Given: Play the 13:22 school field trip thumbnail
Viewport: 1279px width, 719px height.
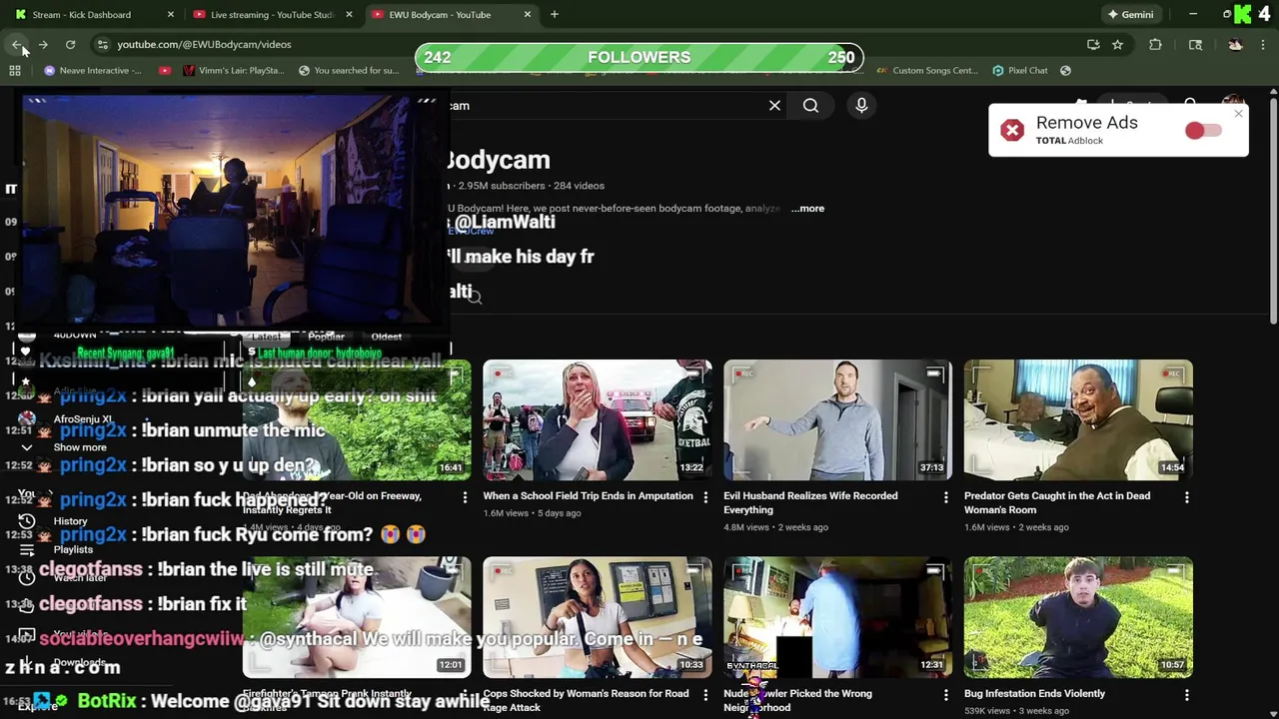Looking at the screenshot, I should coord(598,419).
